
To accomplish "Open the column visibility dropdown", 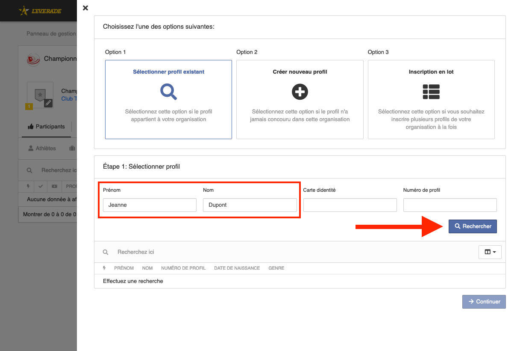I will click(490, 252).
